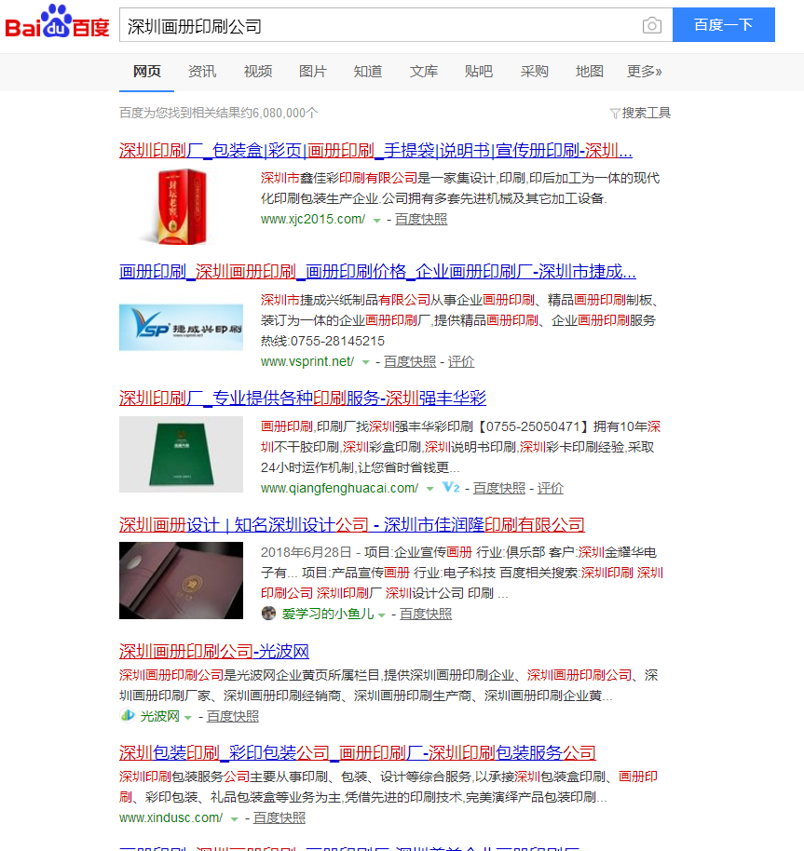Open result titled 深圳印刷厂_包装盒|彩页|画册印刷
Viewport: 804px width, 851px height.
click(x=375, y=150)
